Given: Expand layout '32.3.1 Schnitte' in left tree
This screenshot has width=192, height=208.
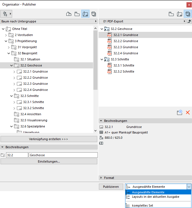Looking at the screenshot, I should click(x=14, y=102).
